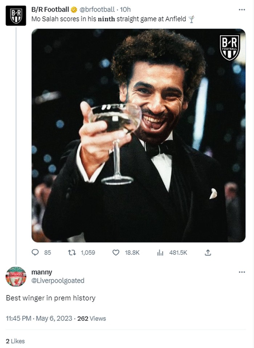Open the tweet analytics views icon

160,253
